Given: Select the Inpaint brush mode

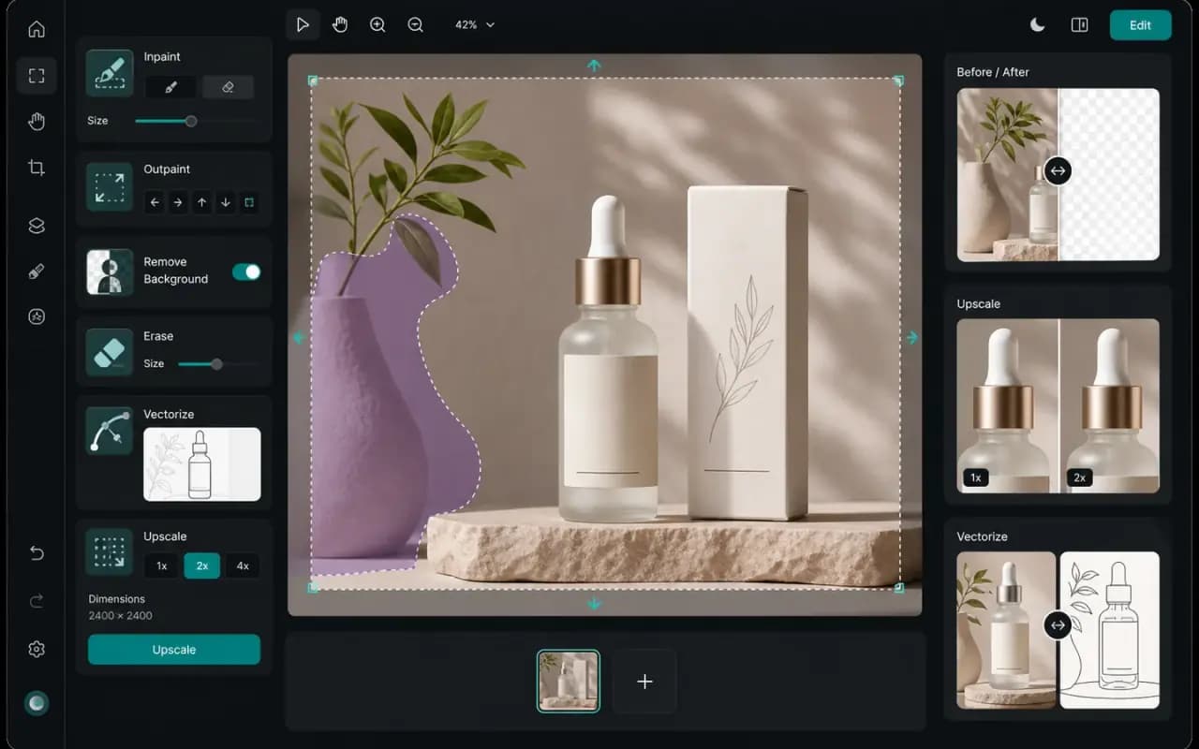Looking at the screenshot, I should click(x=170, y=87).
